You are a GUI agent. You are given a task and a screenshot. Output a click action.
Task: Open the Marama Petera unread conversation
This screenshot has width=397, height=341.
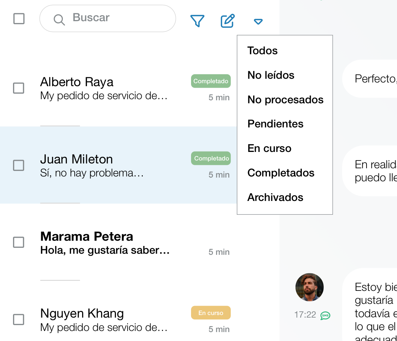pos(112,243)
